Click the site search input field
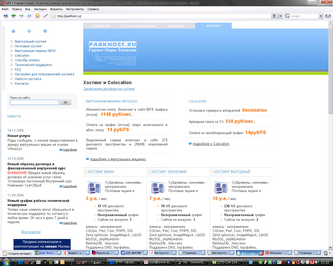 (x=34, y=102)
